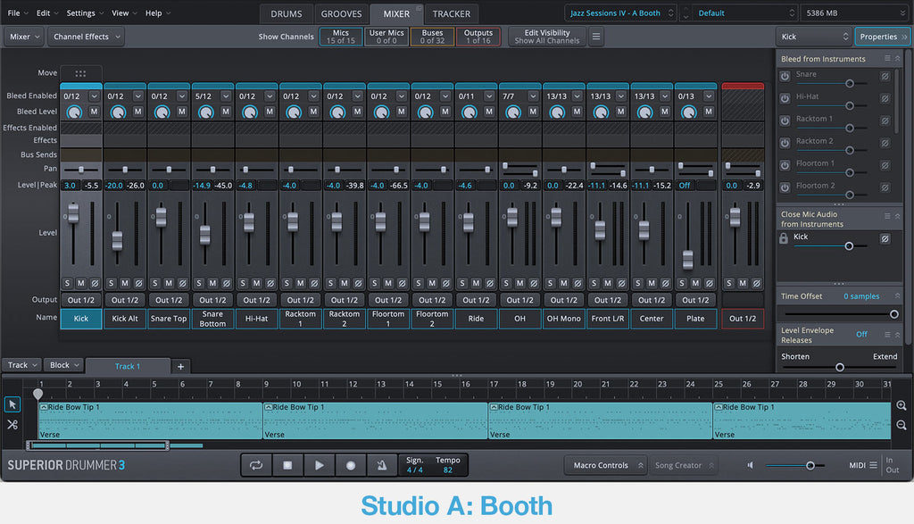The height and width of the screenshot is (524, 914).
Task: Switch to the DRUMS tab
Action: [287, 13]
